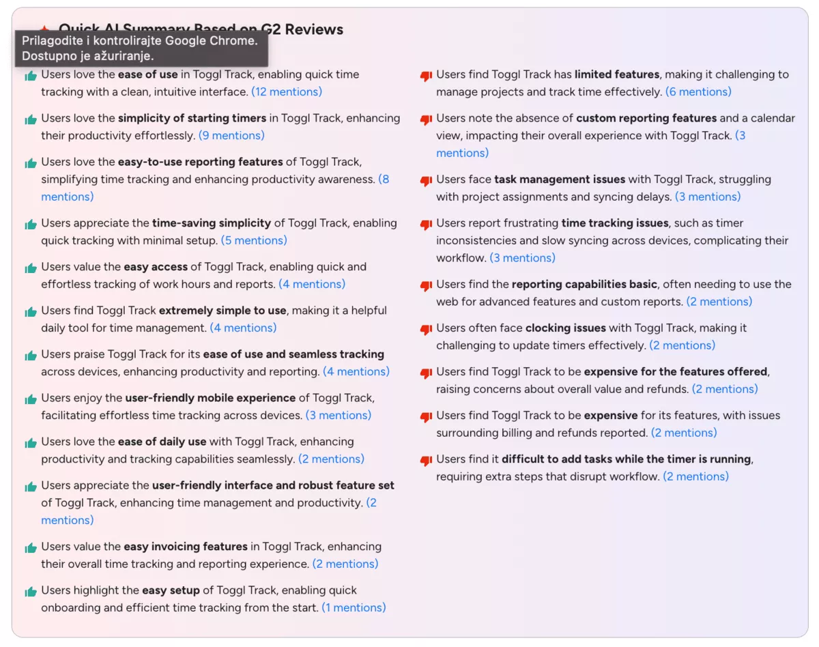Click the 3 mentions link for mobile experience

(339, 415)
